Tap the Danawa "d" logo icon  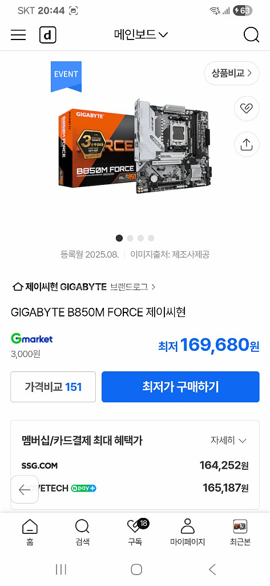(48, 35)
